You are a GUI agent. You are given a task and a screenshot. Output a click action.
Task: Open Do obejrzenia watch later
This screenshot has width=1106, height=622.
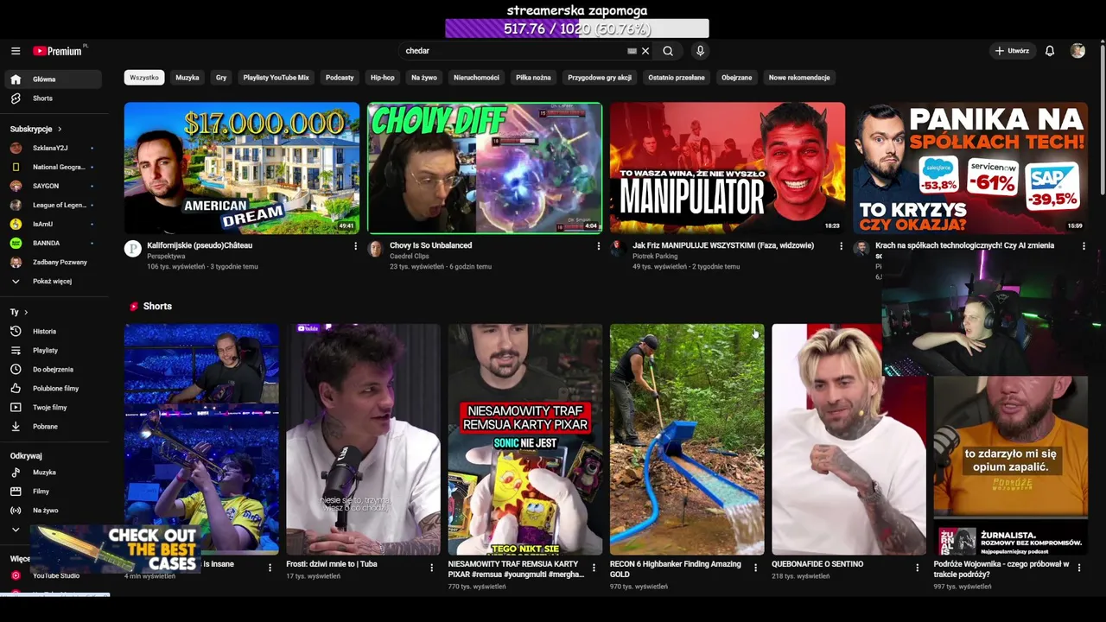[x=52, y=369]
